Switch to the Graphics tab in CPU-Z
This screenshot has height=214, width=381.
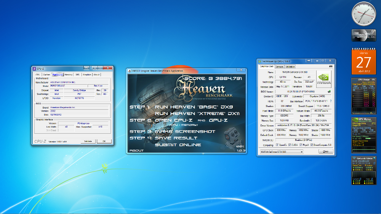click(87, 75)
